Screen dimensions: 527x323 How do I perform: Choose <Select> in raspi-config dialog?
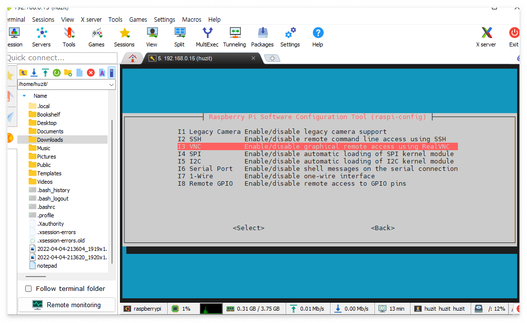[x=249, y=228]
